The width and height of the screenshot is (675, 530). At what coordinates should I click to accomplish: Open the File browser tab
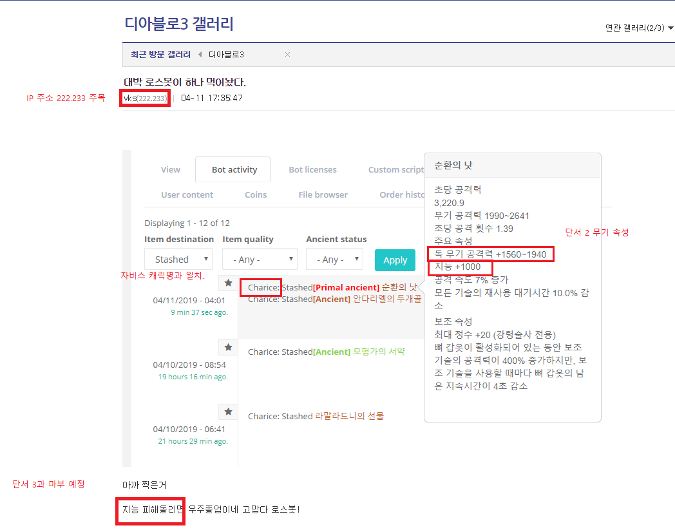323,194
